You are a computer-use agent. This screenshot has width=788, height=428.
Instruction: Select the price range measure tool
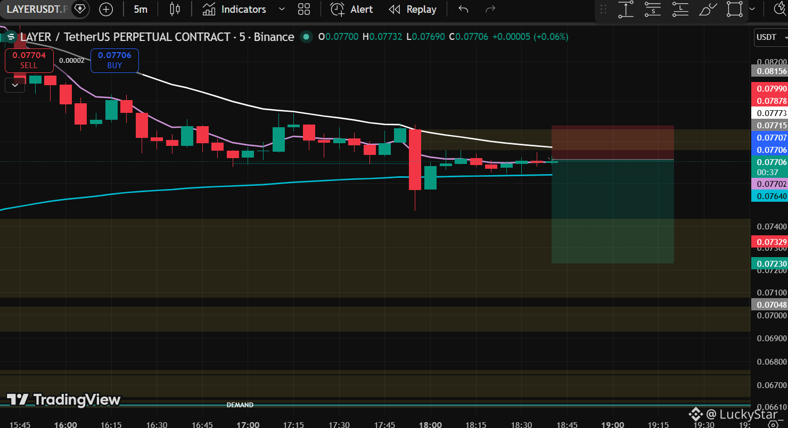626,9
